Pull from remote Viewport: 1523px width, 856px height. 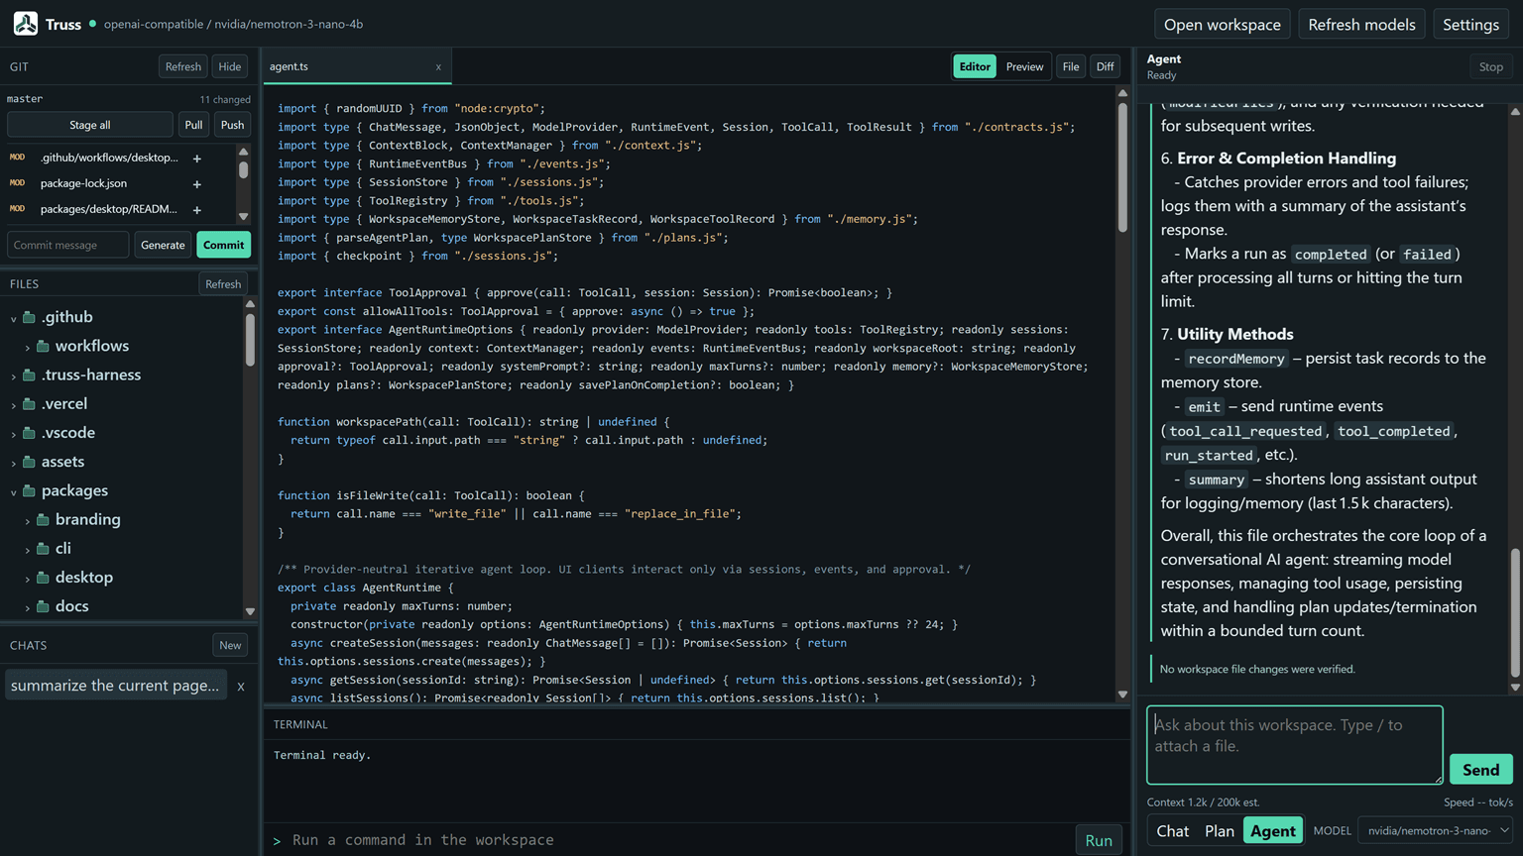193,125
